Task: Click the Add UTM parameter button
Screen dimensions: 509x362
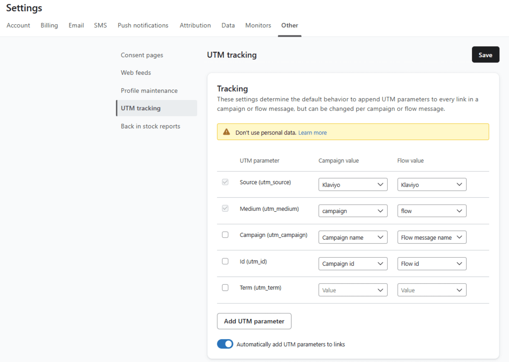Action: [254, 321]
